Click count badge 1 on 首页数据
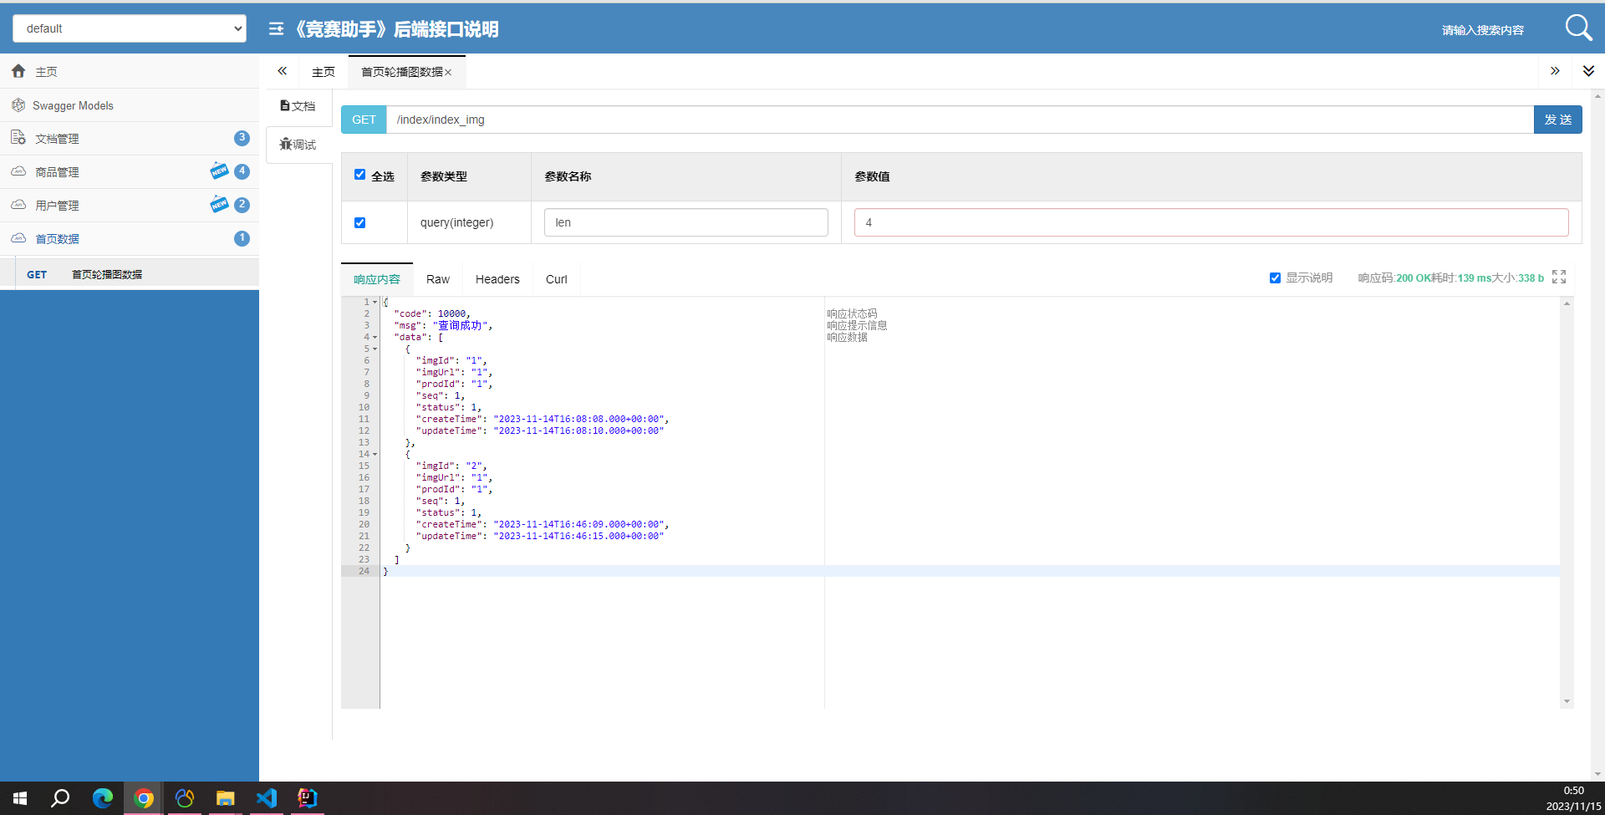 [242, 238]
